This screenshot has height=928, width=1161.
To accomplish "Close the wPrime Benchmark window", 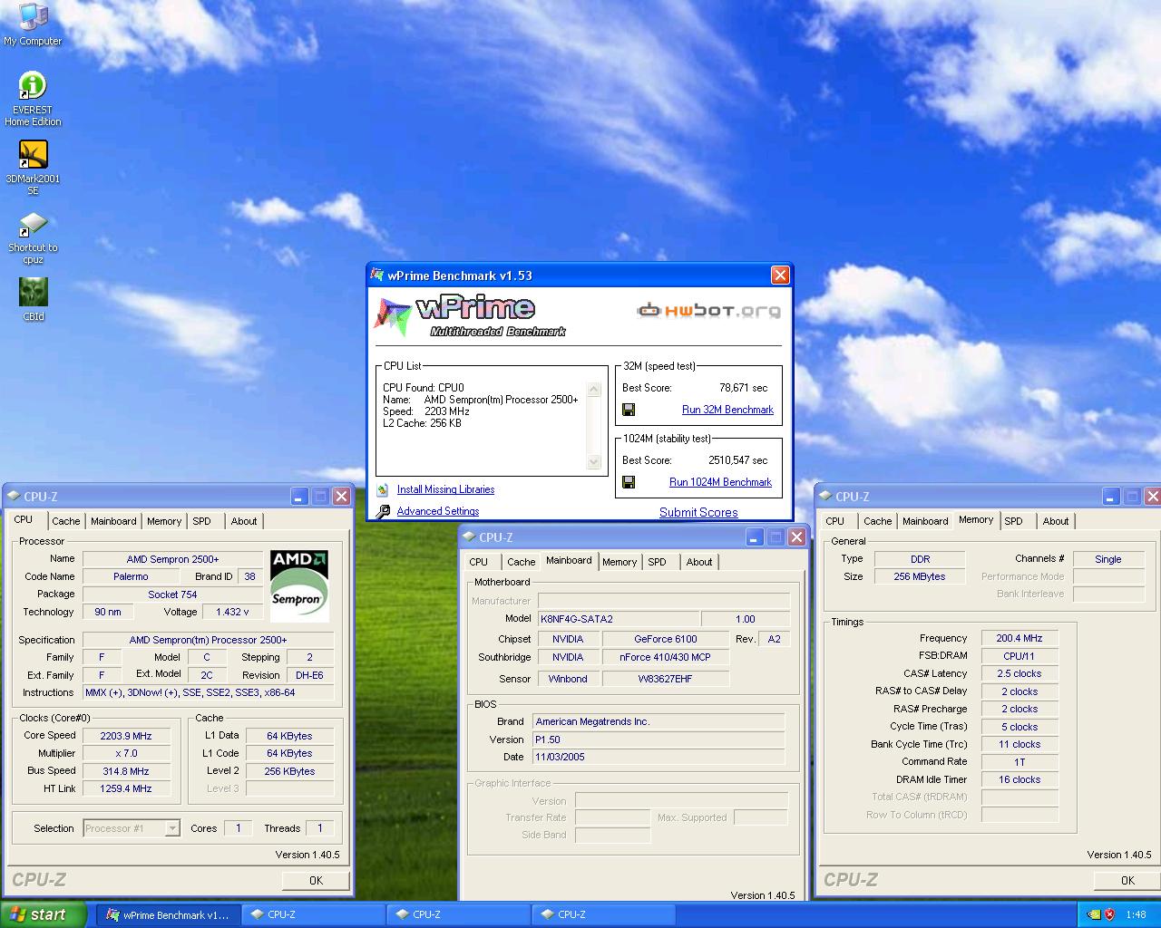I will point(780,275).
